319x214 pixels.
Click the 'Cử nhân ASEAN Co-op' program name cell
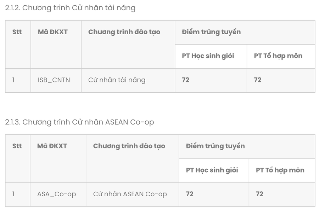(130, 194)
